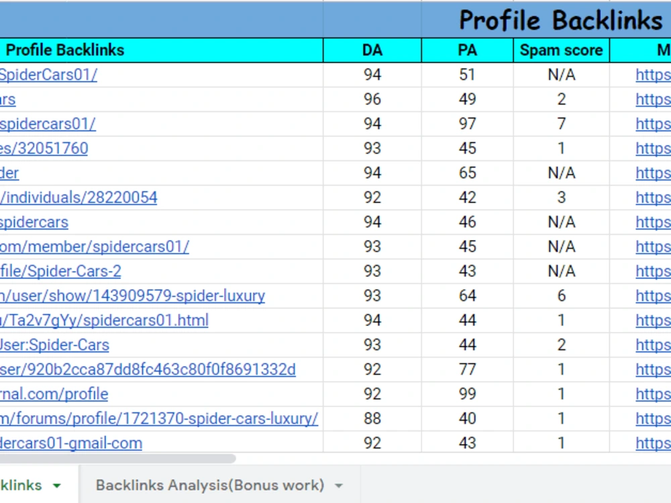The width and height of the screenshot is (671, 503).
Task: Select the Spam score header cell
Action: click(x=562, y=50)
